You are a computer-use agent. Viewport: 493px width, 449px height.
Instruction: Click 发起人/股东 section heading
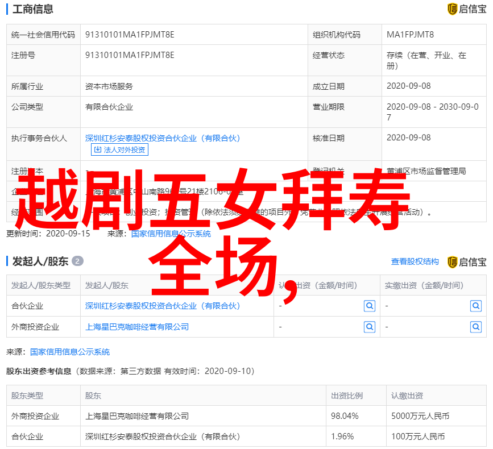tap(40, 261)
